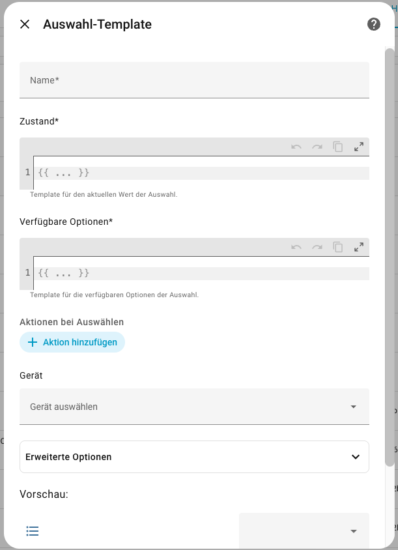The image size is (398, 550).
Task: Redo in Verfügbare Optionen editor
Action: (317, 247)
